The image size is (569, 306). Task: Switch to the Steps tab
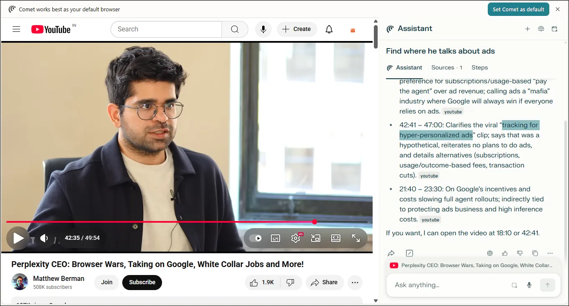(479, 67)
